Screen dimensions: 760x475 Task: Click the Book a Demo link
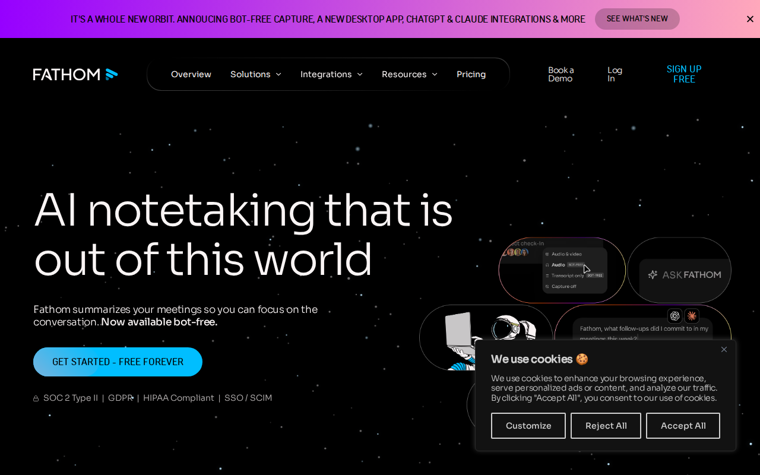[561, 74]
